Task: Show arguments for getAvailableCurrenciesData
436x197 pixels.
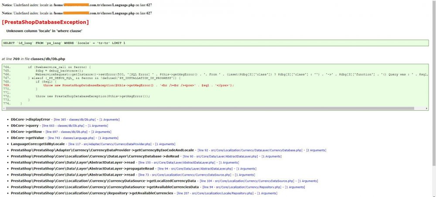Action: (296, 187)
